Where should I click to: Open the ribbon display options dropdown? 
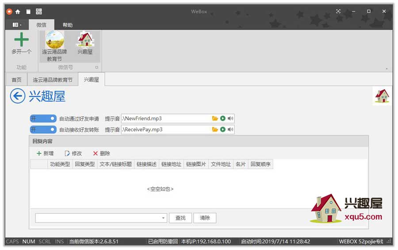tap(17, 25)
